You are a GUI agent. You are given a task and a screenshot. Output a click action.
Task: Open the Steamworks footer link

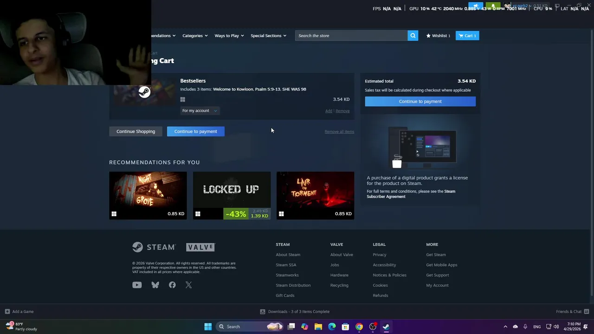(x=287, y=275)
